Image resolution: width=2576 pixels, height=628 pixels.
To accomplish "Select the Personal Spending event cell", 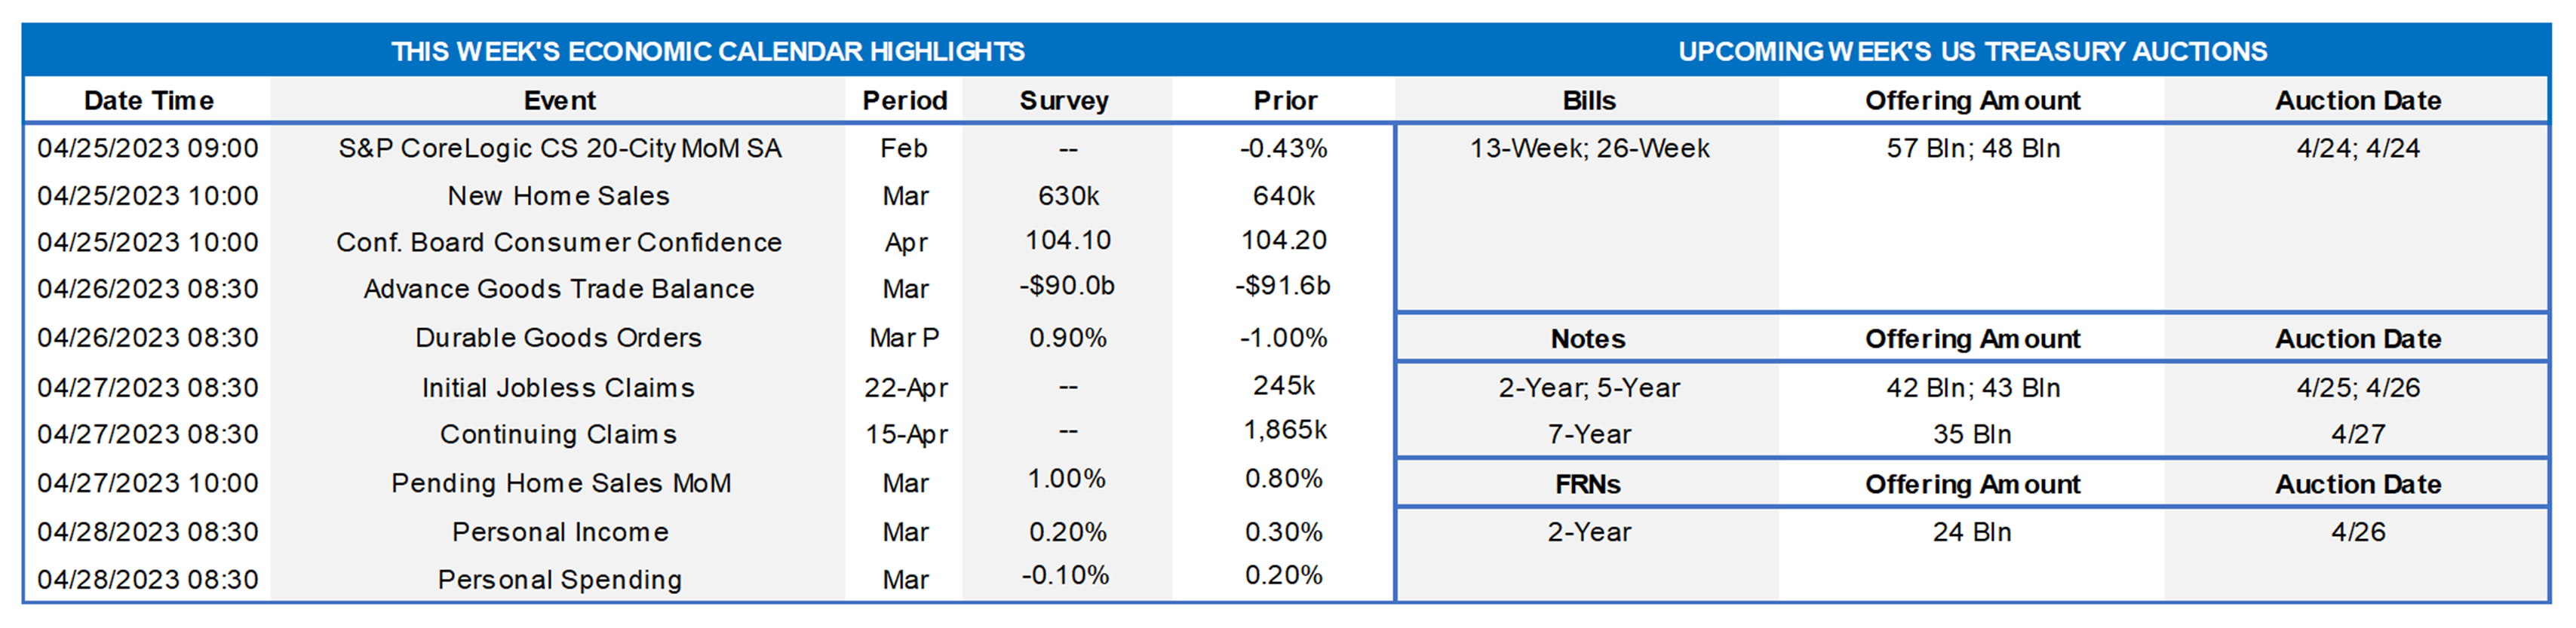I will [559, 580].
